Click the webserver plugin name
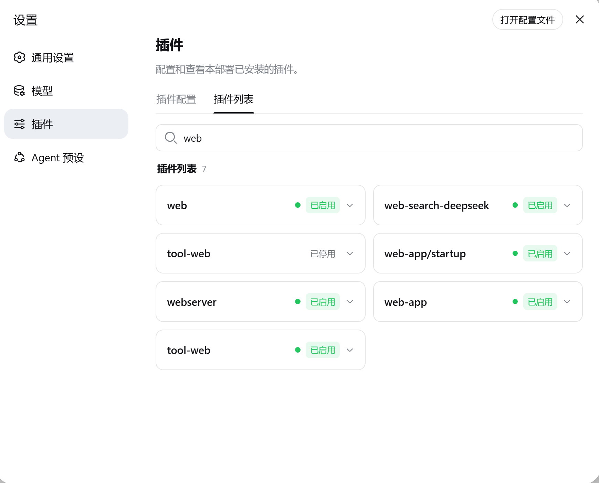The height and width of the screenshot is (483, 599). coord(192,302)
